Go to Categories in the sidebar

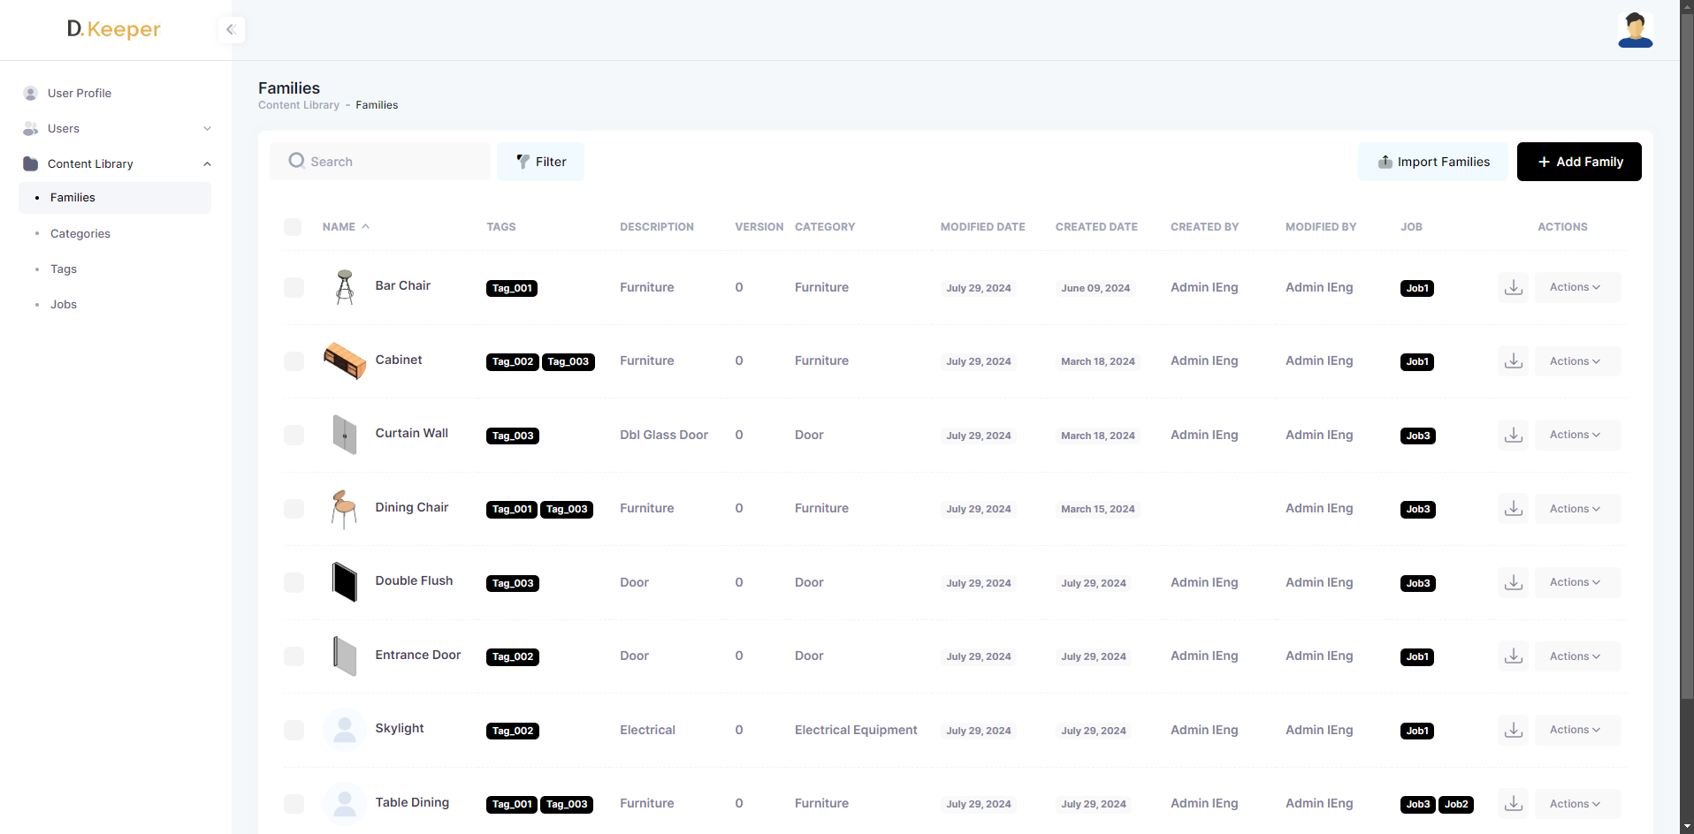[x=80, y=234]
